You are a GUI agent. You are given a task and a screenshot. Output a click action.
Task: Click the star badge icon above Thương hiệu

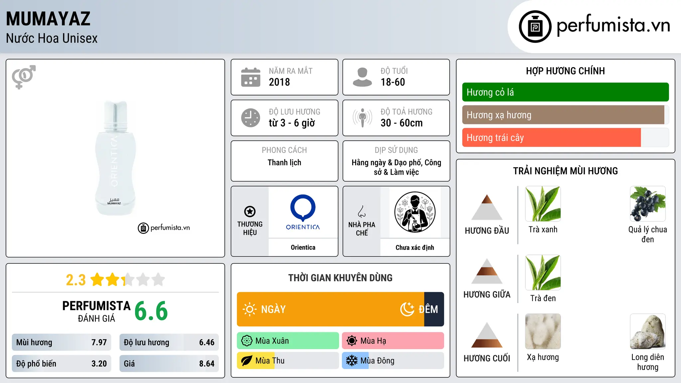[x=250, y=211]
